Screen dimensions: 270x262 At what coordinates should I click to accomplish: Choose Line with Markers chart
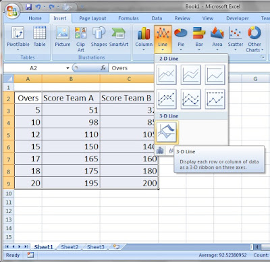click(167, 99)
